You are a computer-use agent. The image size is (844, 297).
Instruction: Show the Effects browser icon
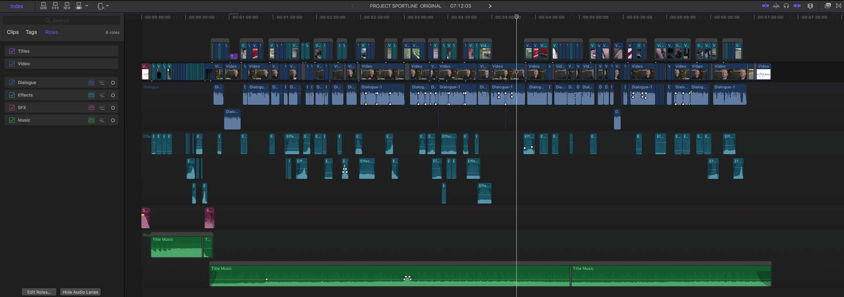click(x=828, y=6)
